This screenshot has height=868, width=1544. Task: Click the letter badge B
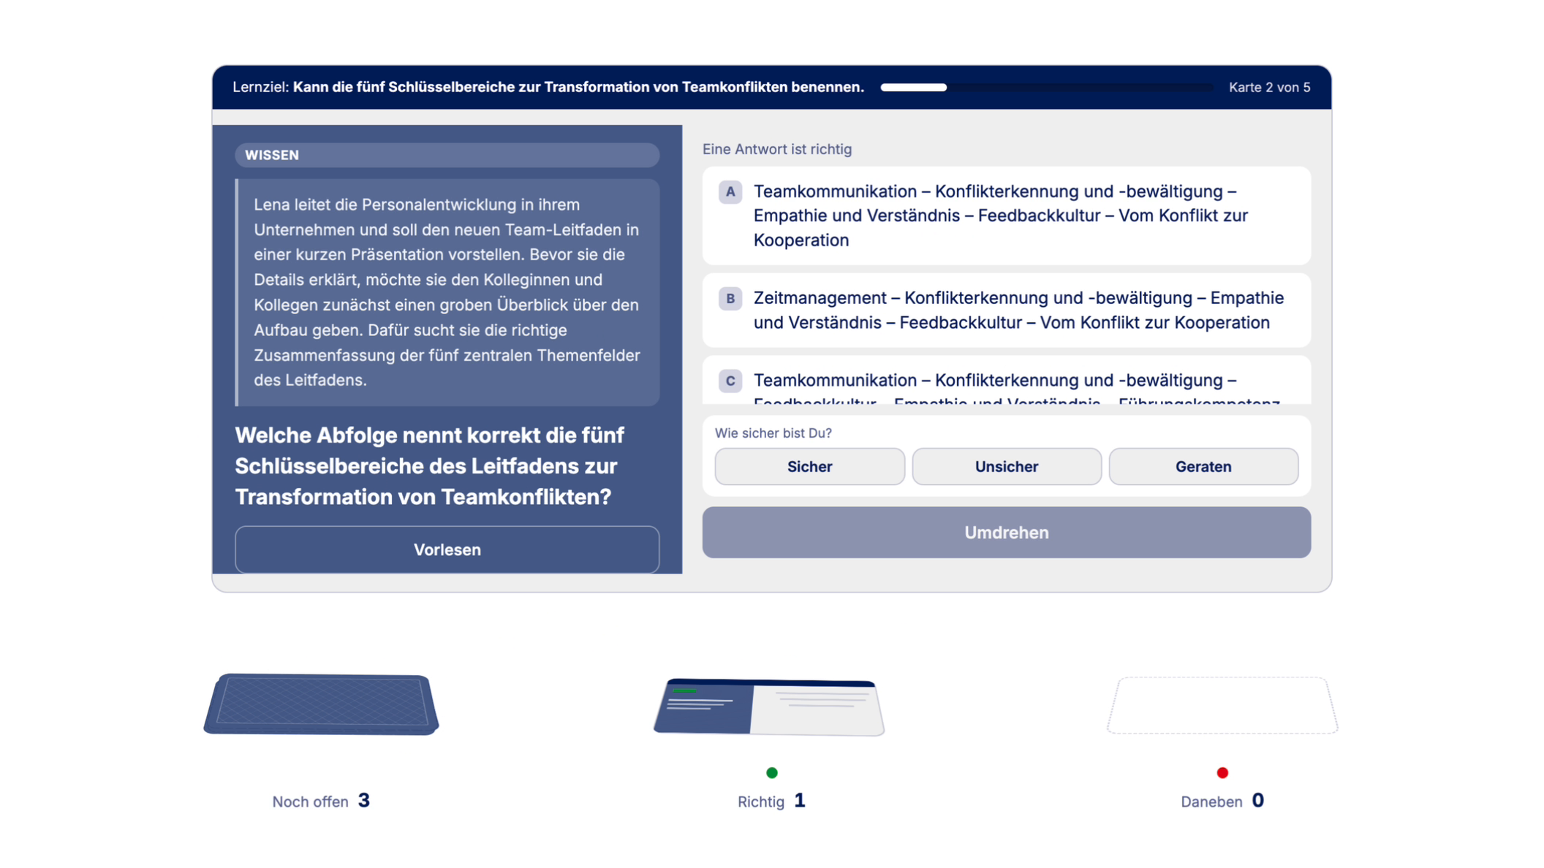[730, 299]
